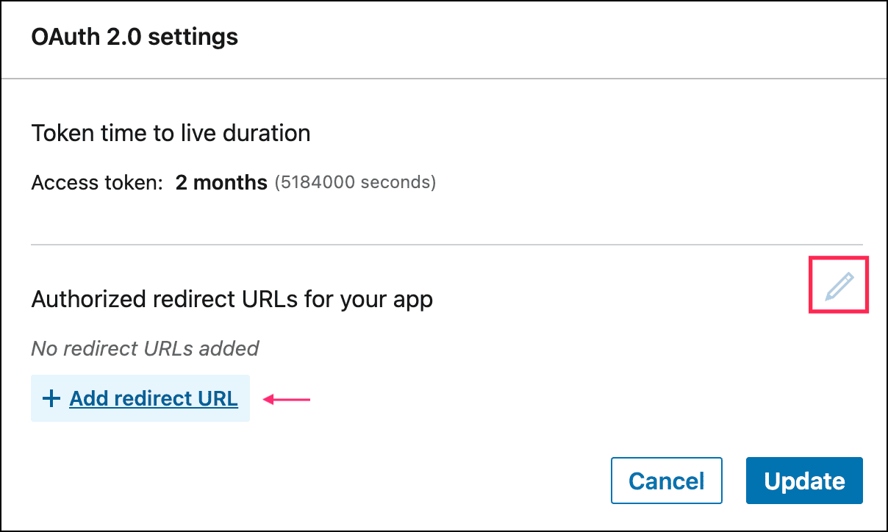888x532 pixels.
Task: Click the OAuth 2.0 settings title
Action: (x=135, y=37)
